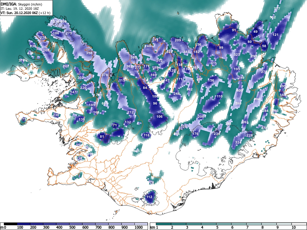Click the visibility value 380 on the map
Image resolution: width=307 pixels, height=230 pixels.
point(134,58)
